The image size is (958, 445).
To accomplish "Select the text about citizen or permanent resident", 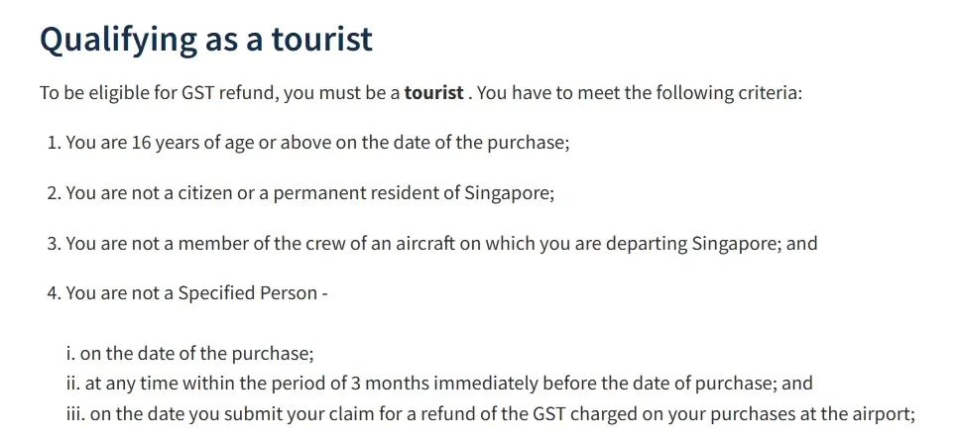I will [x=310, y=193].
